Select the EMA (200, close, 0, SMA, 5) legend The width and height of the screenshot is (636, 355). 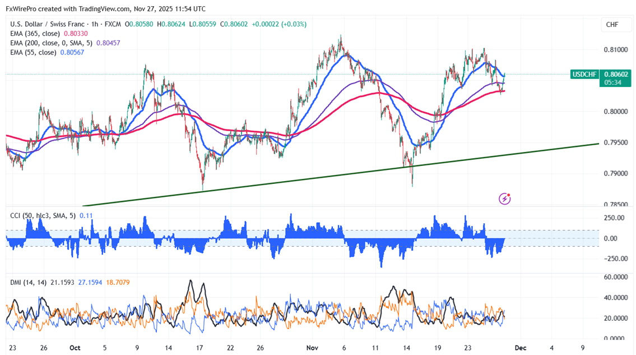click(x=51, y=43)
